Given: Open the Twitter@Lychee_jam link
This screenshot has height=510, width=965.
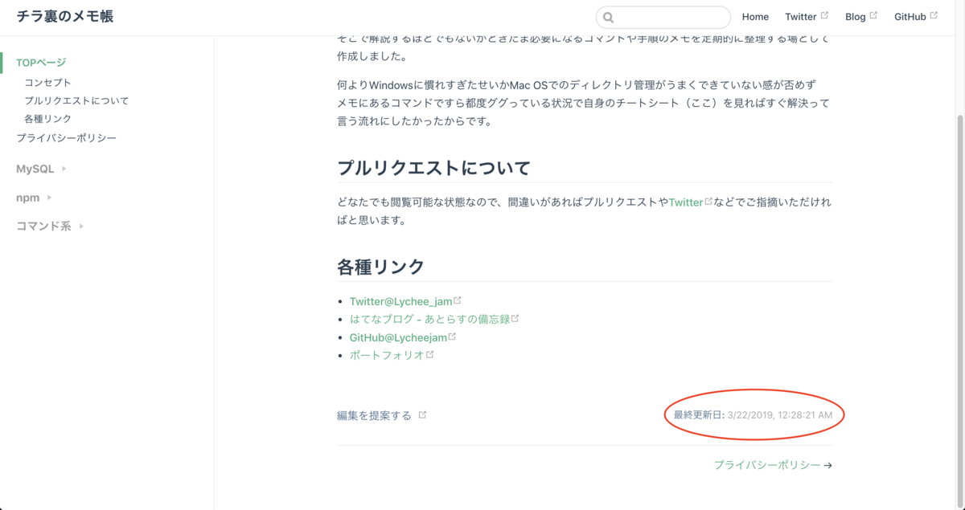Looking at the screenshot, I should (x=400, y=301).
